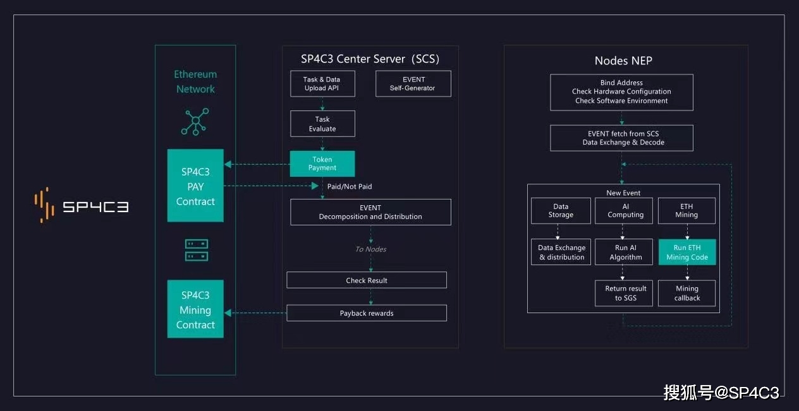
Task: Click the SP4C3 logo
Action: [x=81, y=205]
